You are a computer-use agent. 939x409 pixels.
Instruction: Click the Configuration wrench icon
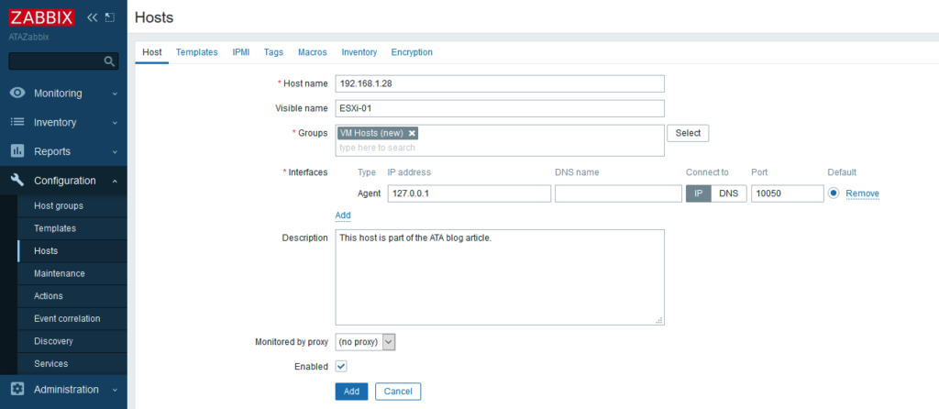[x=18, y=180]
